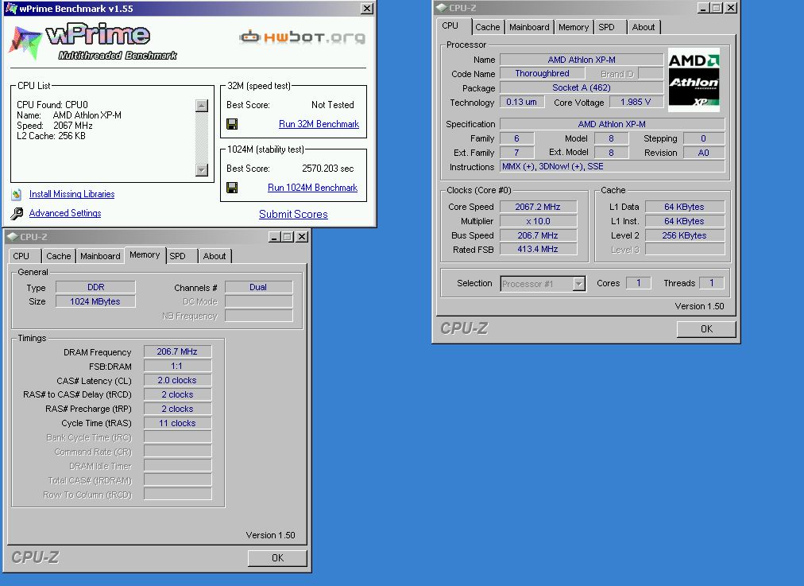
Task: Click OK in the processor CPU-Z window
Action: [706, 329]
